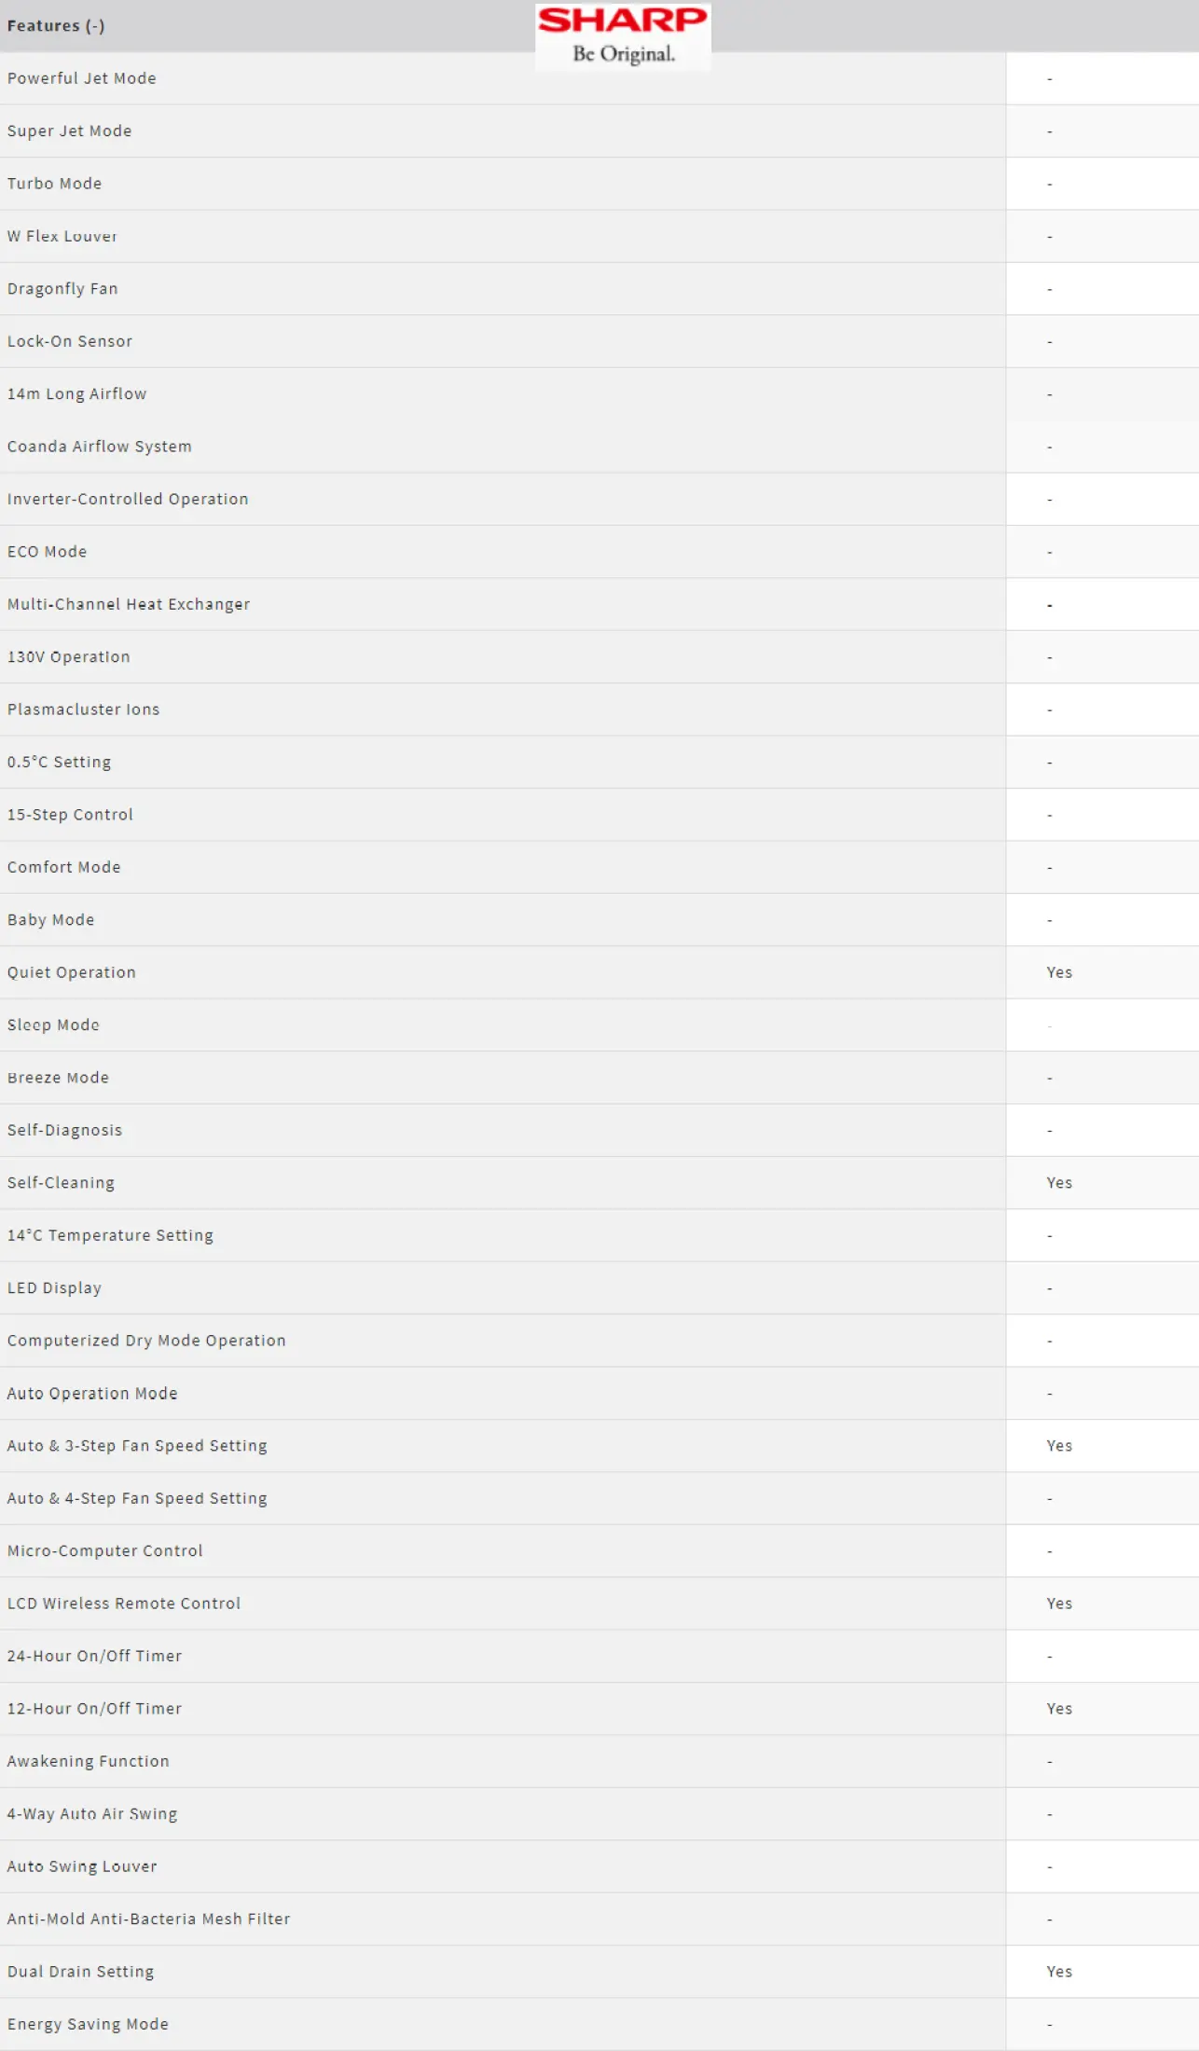Image resolution: width=1199 pixels, height=2051 pixels.
Task: Select the Computerized Dry Mode Operation row
Action: coord(599,1341)
